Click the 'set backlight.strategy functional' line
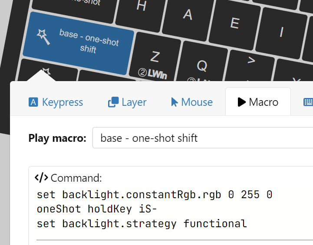Viewport: 313px width, 245px height. 142,224
